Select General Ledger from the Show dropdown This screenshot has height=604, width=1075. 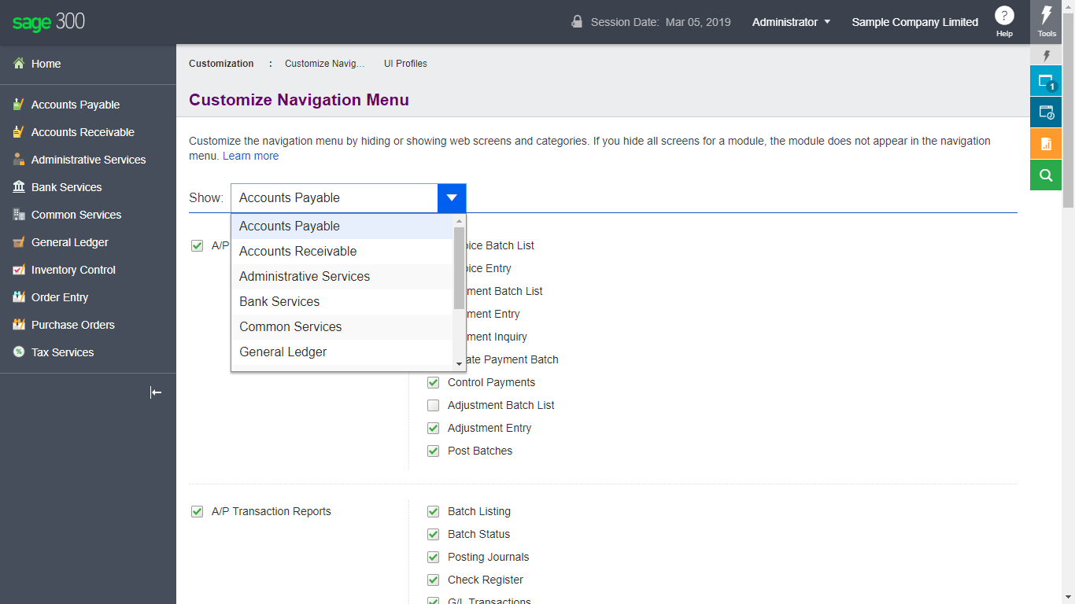[283, 352]
